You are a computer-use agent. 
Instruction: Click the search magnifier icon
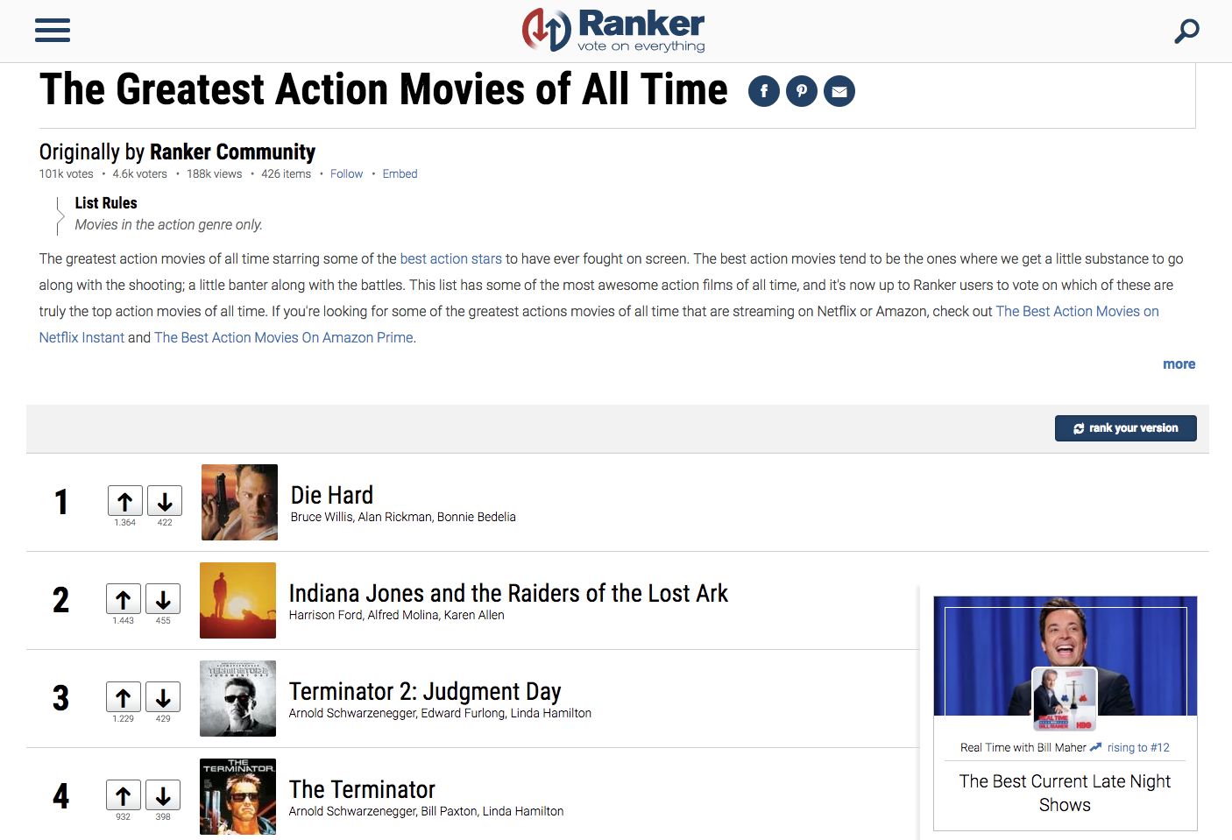coord(1186,32)
